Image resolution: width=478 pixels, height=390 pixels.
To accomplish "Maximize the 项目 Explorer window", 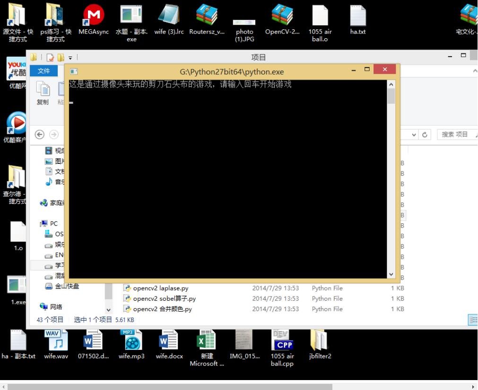I will pos(463,55).
